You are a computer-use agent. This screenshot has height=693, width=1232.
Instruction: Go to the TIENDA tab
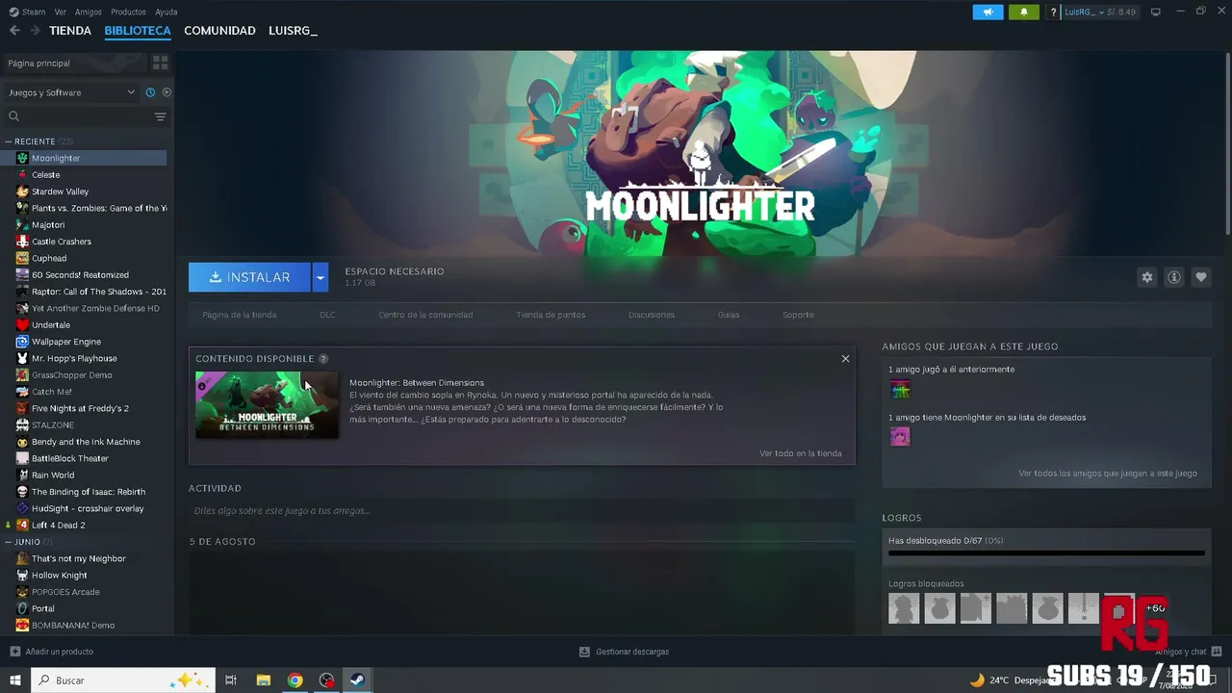70,31
